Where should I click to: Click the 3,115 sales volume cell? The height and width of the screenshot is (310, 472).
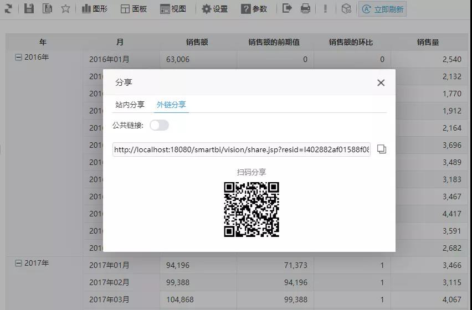coord(429,282)
